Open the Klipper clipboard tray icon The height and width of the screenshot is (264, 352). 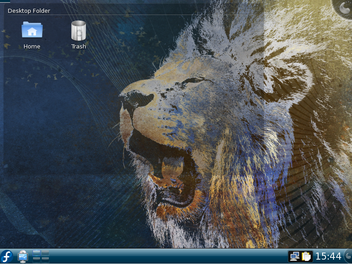tap(306, 257)
